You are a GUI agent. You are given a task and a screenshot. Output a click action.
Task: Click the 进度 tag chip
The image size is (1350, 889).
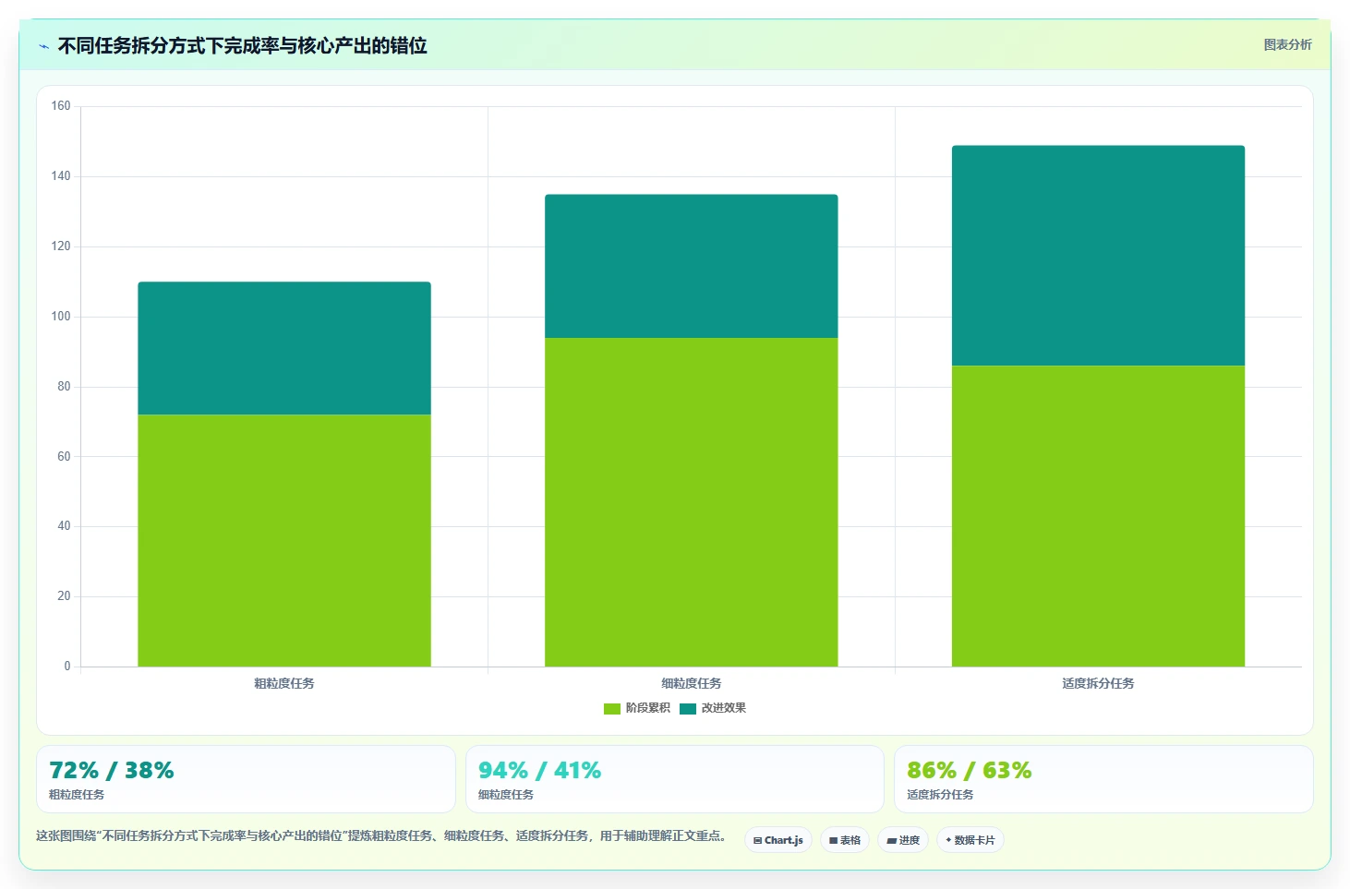(x=903, y=840)
